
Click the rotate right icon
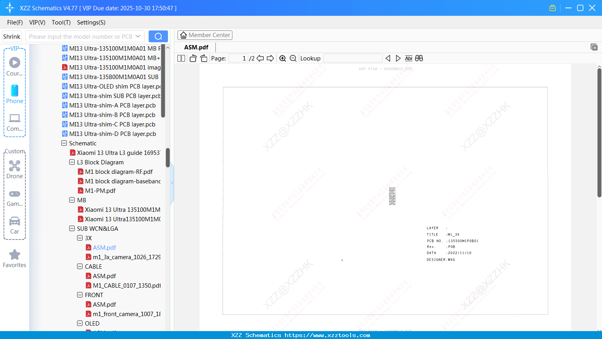204,58
